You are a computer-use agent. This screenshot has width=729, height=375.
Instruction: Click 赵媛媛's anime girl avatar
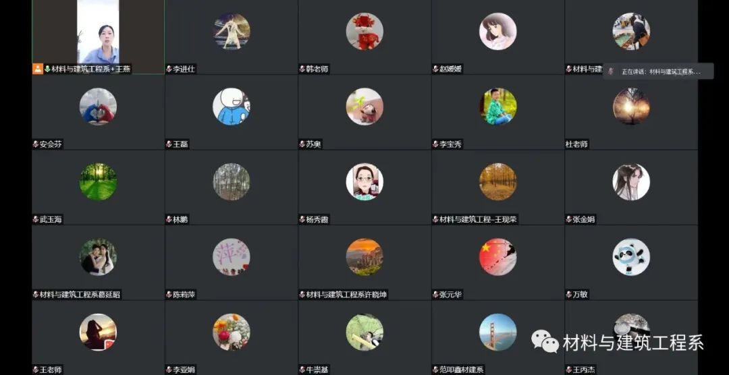point(498,31)
